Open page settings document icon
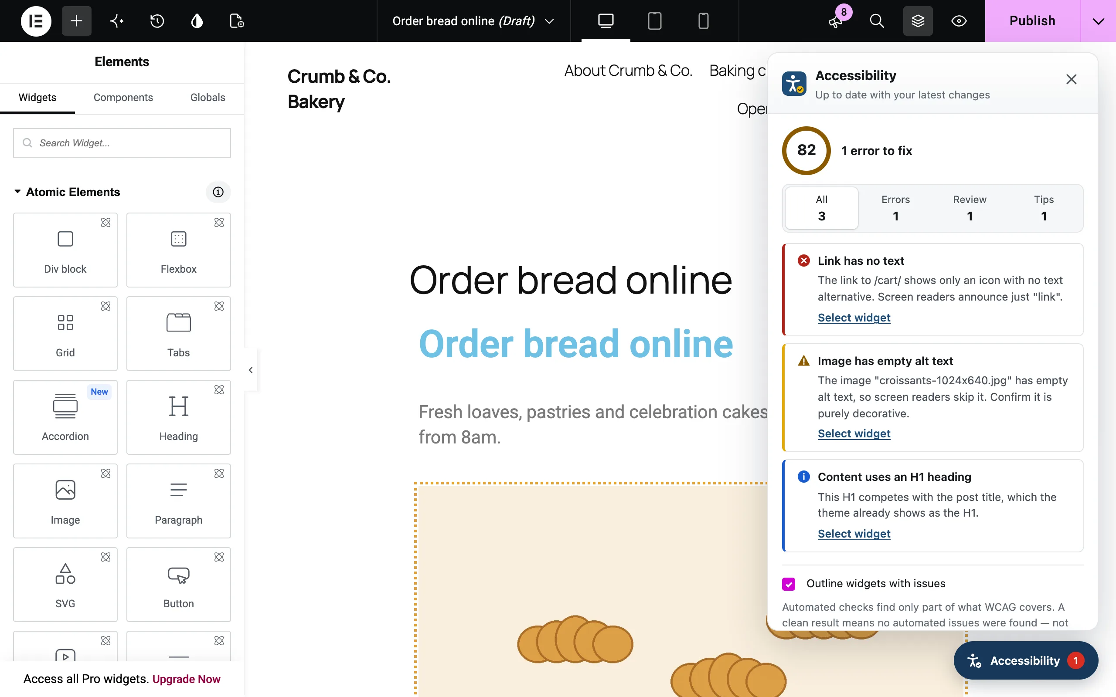Viewport: 1116px width, 697px height. (x=237, y=21)
